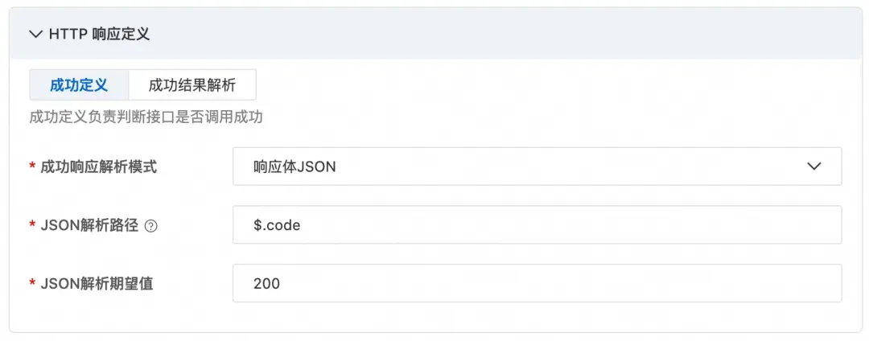Click the 成功响应解析模式 field label
This screenshot has width=869, height=341.
point(99,167)
